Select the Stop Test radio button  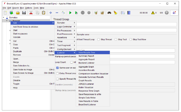tap(116, 40)
